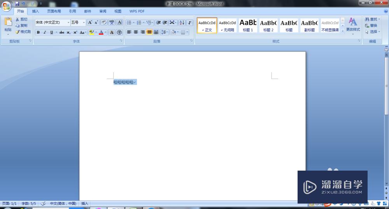Activate the Format Painter 格式刷
This screenshot has width=389, height=209.
pos(23,32)
